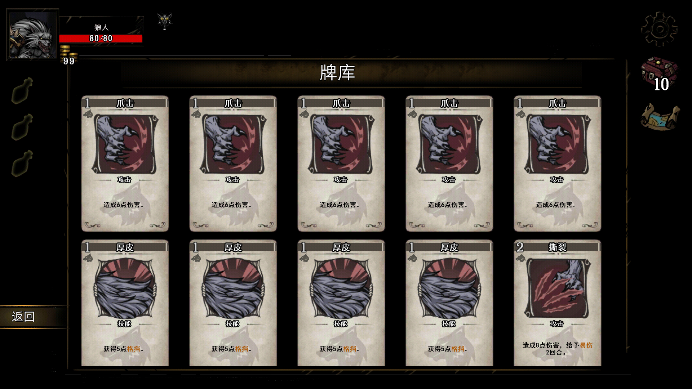Click the werewolf character portrait
The height and width of the screenshot is (389, 692).
pyautogui.click(x=32, y=35)
